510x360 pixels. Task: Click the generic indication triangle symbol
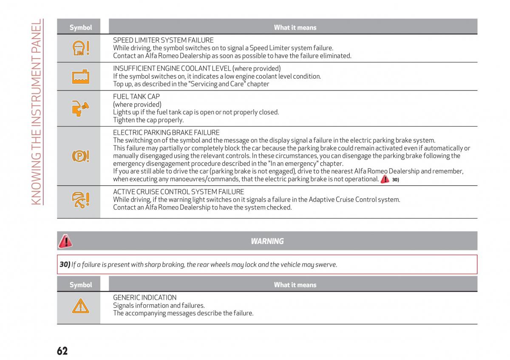click(80, 306)
